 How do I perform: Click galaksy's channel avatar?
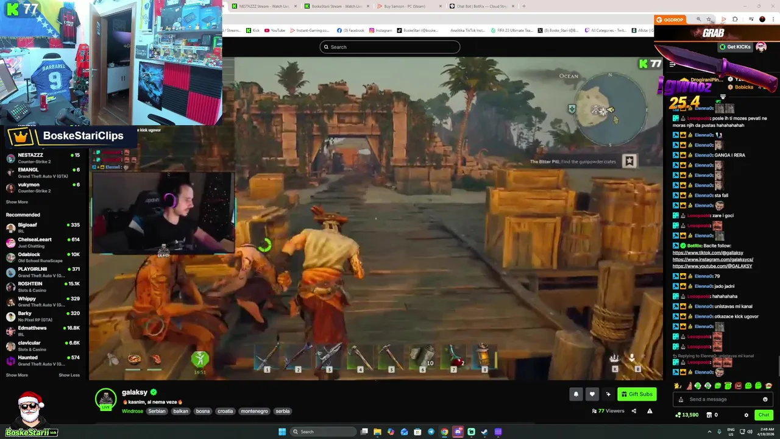point(105,398)
